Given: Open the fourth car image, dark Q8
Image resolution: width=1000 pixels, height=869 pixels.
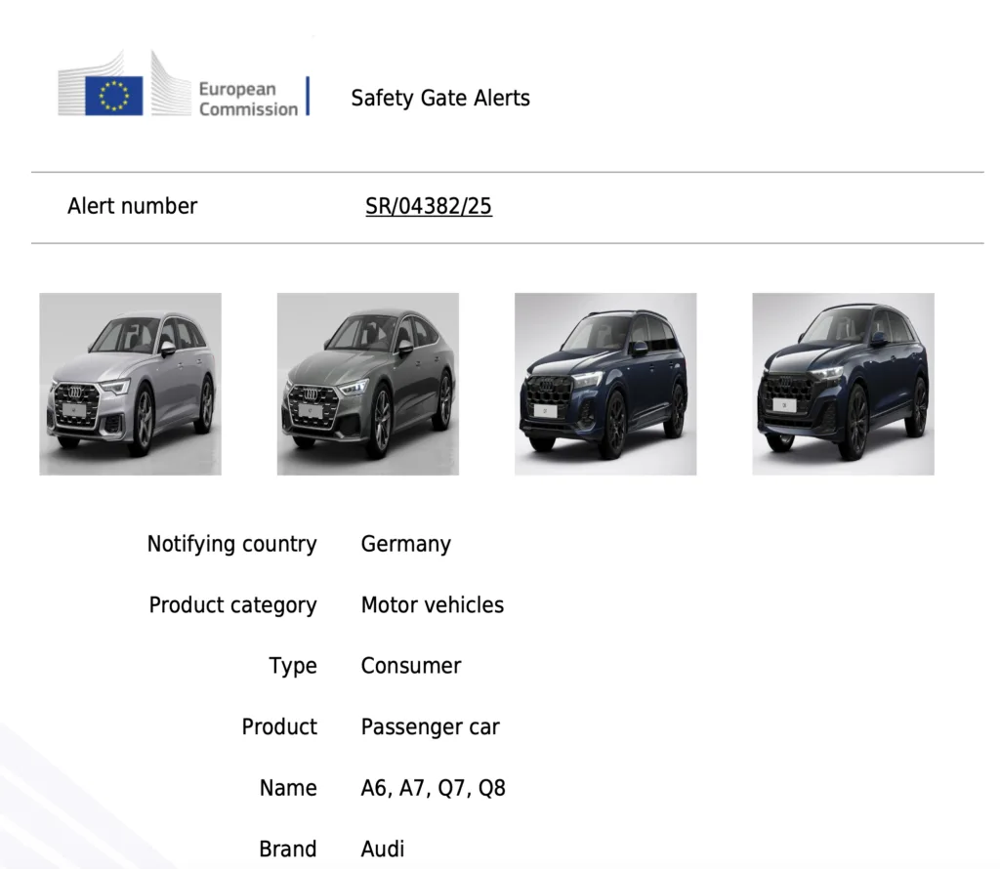Looking at the screenshot, I should (843, 384).
